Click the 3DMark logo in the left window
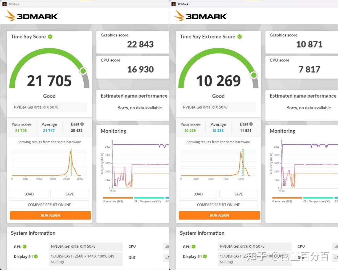The image size is (338, 270). click(x=31, y=16)
